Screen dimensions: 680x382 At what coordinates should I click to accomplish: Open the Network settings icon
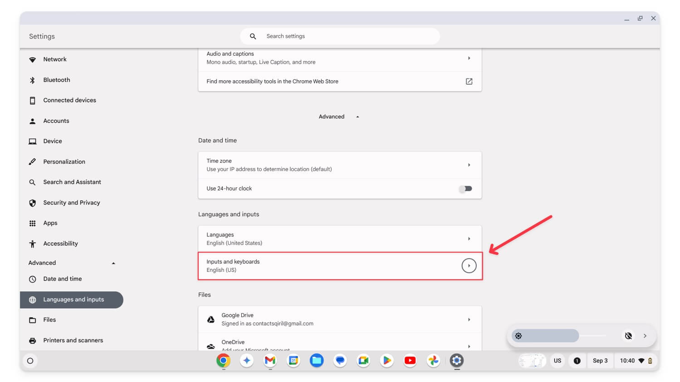32,59
